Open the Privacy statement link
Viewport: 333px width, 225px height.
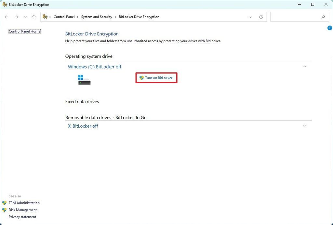pos(22,217)
